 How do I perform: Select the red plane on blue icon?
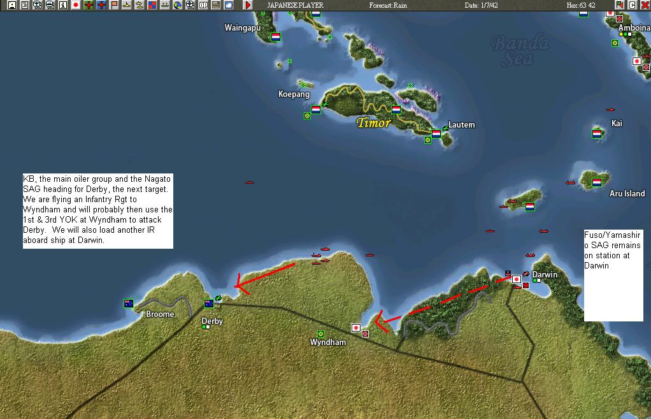[101, 5]
